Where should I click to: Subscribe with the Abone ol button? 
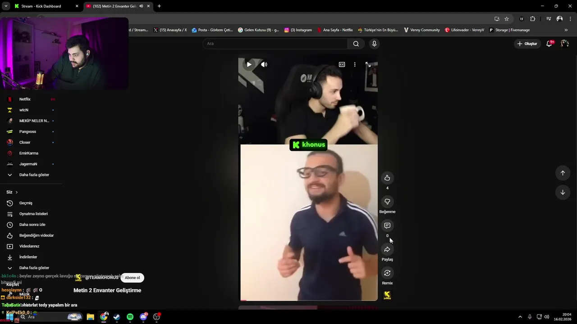pos(132,278)
